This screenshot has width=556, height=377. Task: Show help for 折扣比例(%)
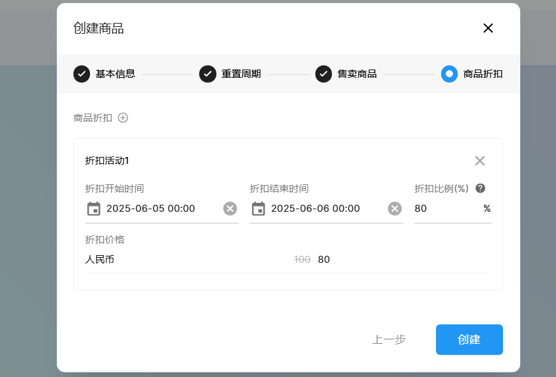coord(481,188)
